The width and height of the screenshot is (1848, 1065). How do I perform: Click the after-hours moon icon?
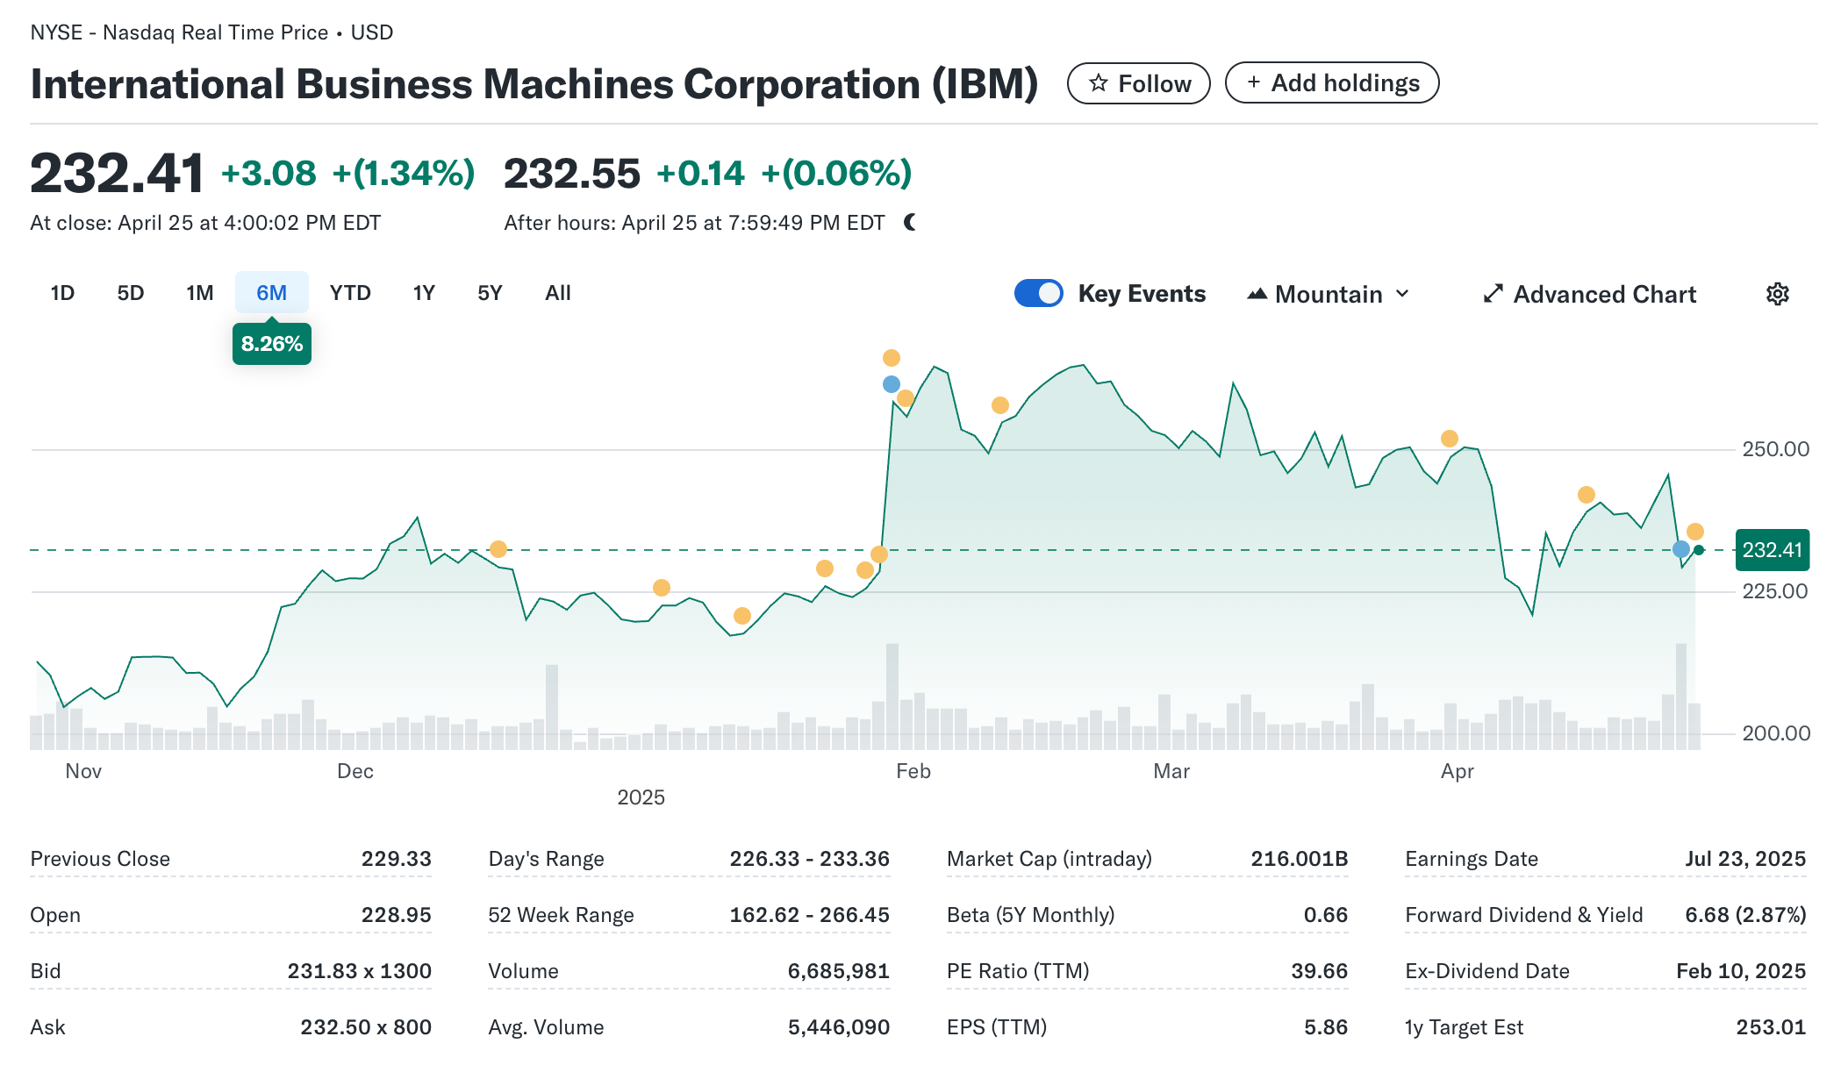click(910, 223)
